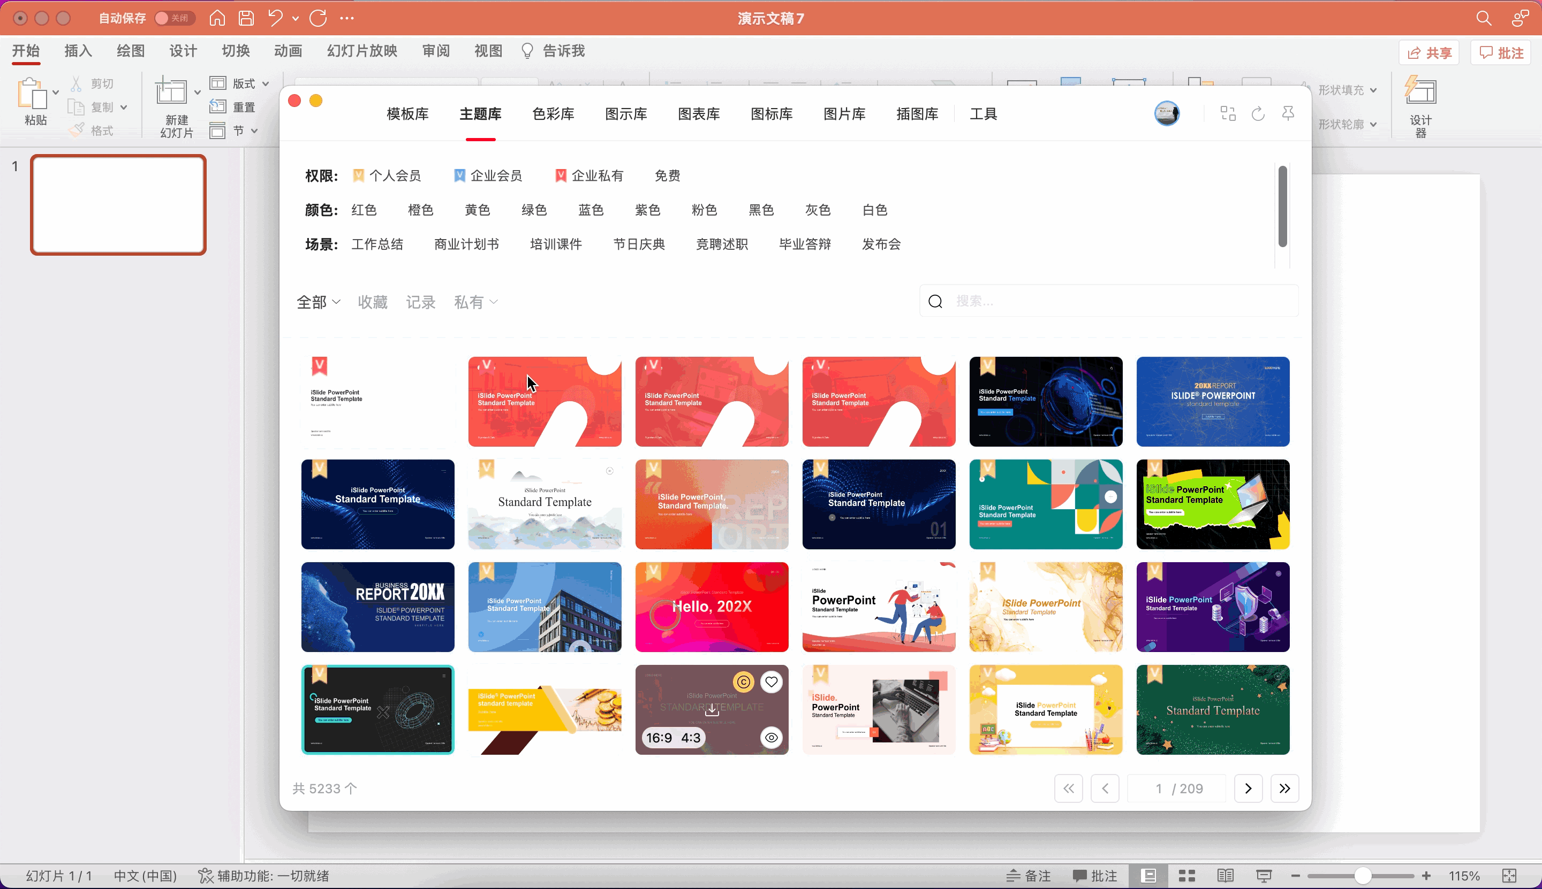The height and width of the screenshot is (889, 1542).
Task: Open the 设计 ribbon tab
Action: pos(183,51)
